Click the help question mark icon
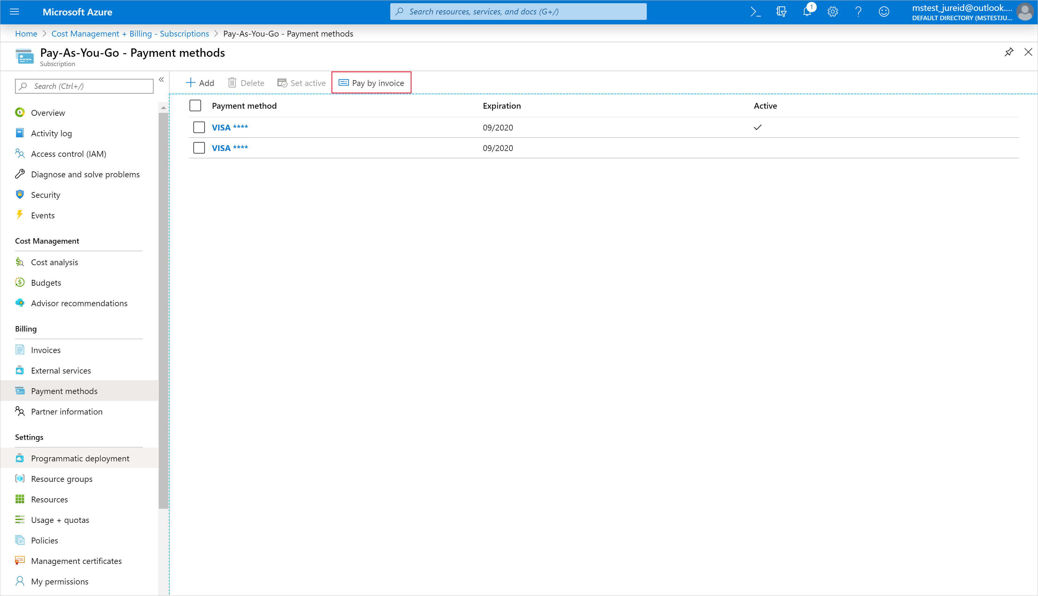Image resolution: width=1038 pixels, height=596 pixels. 858,12
